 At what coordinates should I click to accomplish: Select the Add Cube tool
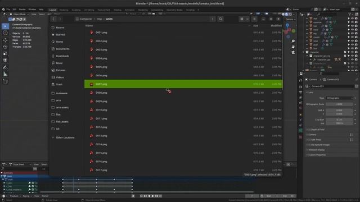[5, 81]
